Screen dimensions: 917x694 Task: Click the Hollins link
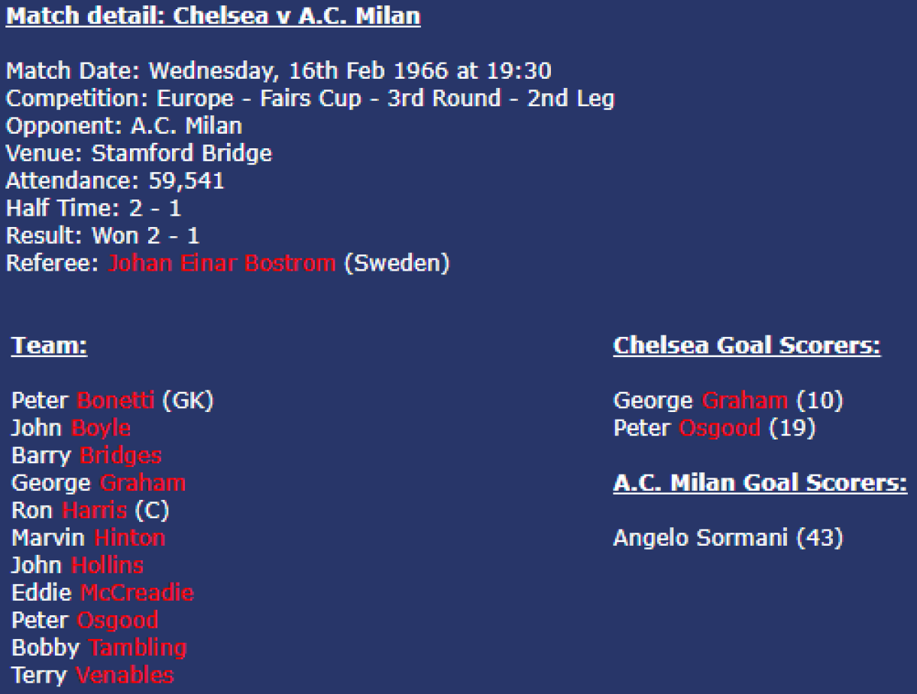click(x=107, y=566)
